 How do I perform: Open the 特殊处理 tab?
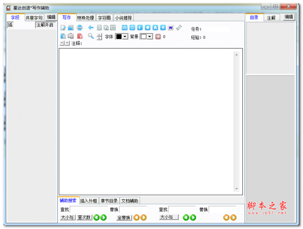(86, 18)
